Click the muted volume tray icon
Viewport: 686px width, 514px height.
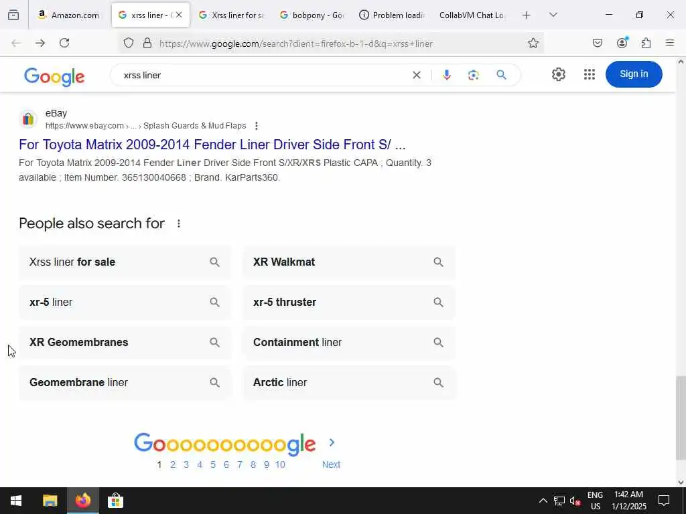click(x=575, y=501)
